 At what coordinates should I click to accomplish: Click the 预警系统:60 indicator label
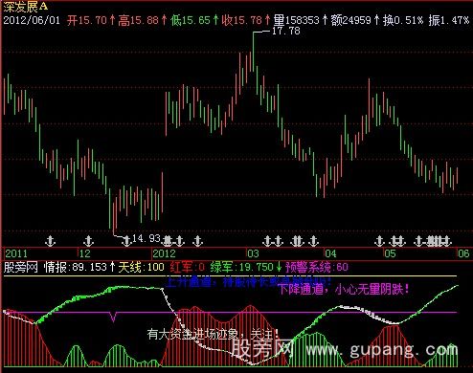tap(317, 267)
